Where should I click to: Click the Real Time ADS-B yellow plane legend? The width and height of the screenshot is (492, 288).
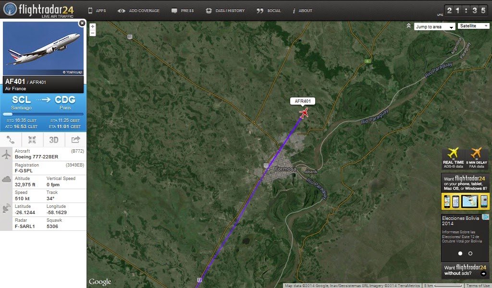(453, 158)
